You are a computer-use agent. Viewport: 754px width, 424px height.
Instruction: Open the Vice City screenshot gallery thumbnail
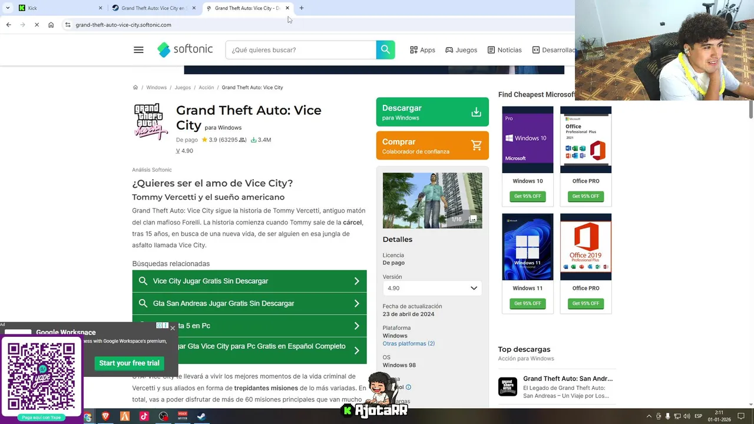coord(432,200)
